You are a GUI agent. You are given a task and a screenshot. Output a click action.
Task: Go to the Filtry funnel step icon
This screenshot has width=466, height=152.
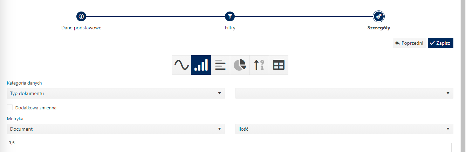click(x=230, y=16)
